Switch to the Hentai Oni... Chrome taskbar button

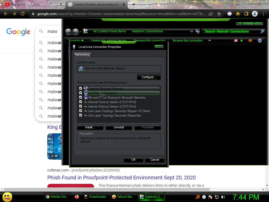point(57,197)
